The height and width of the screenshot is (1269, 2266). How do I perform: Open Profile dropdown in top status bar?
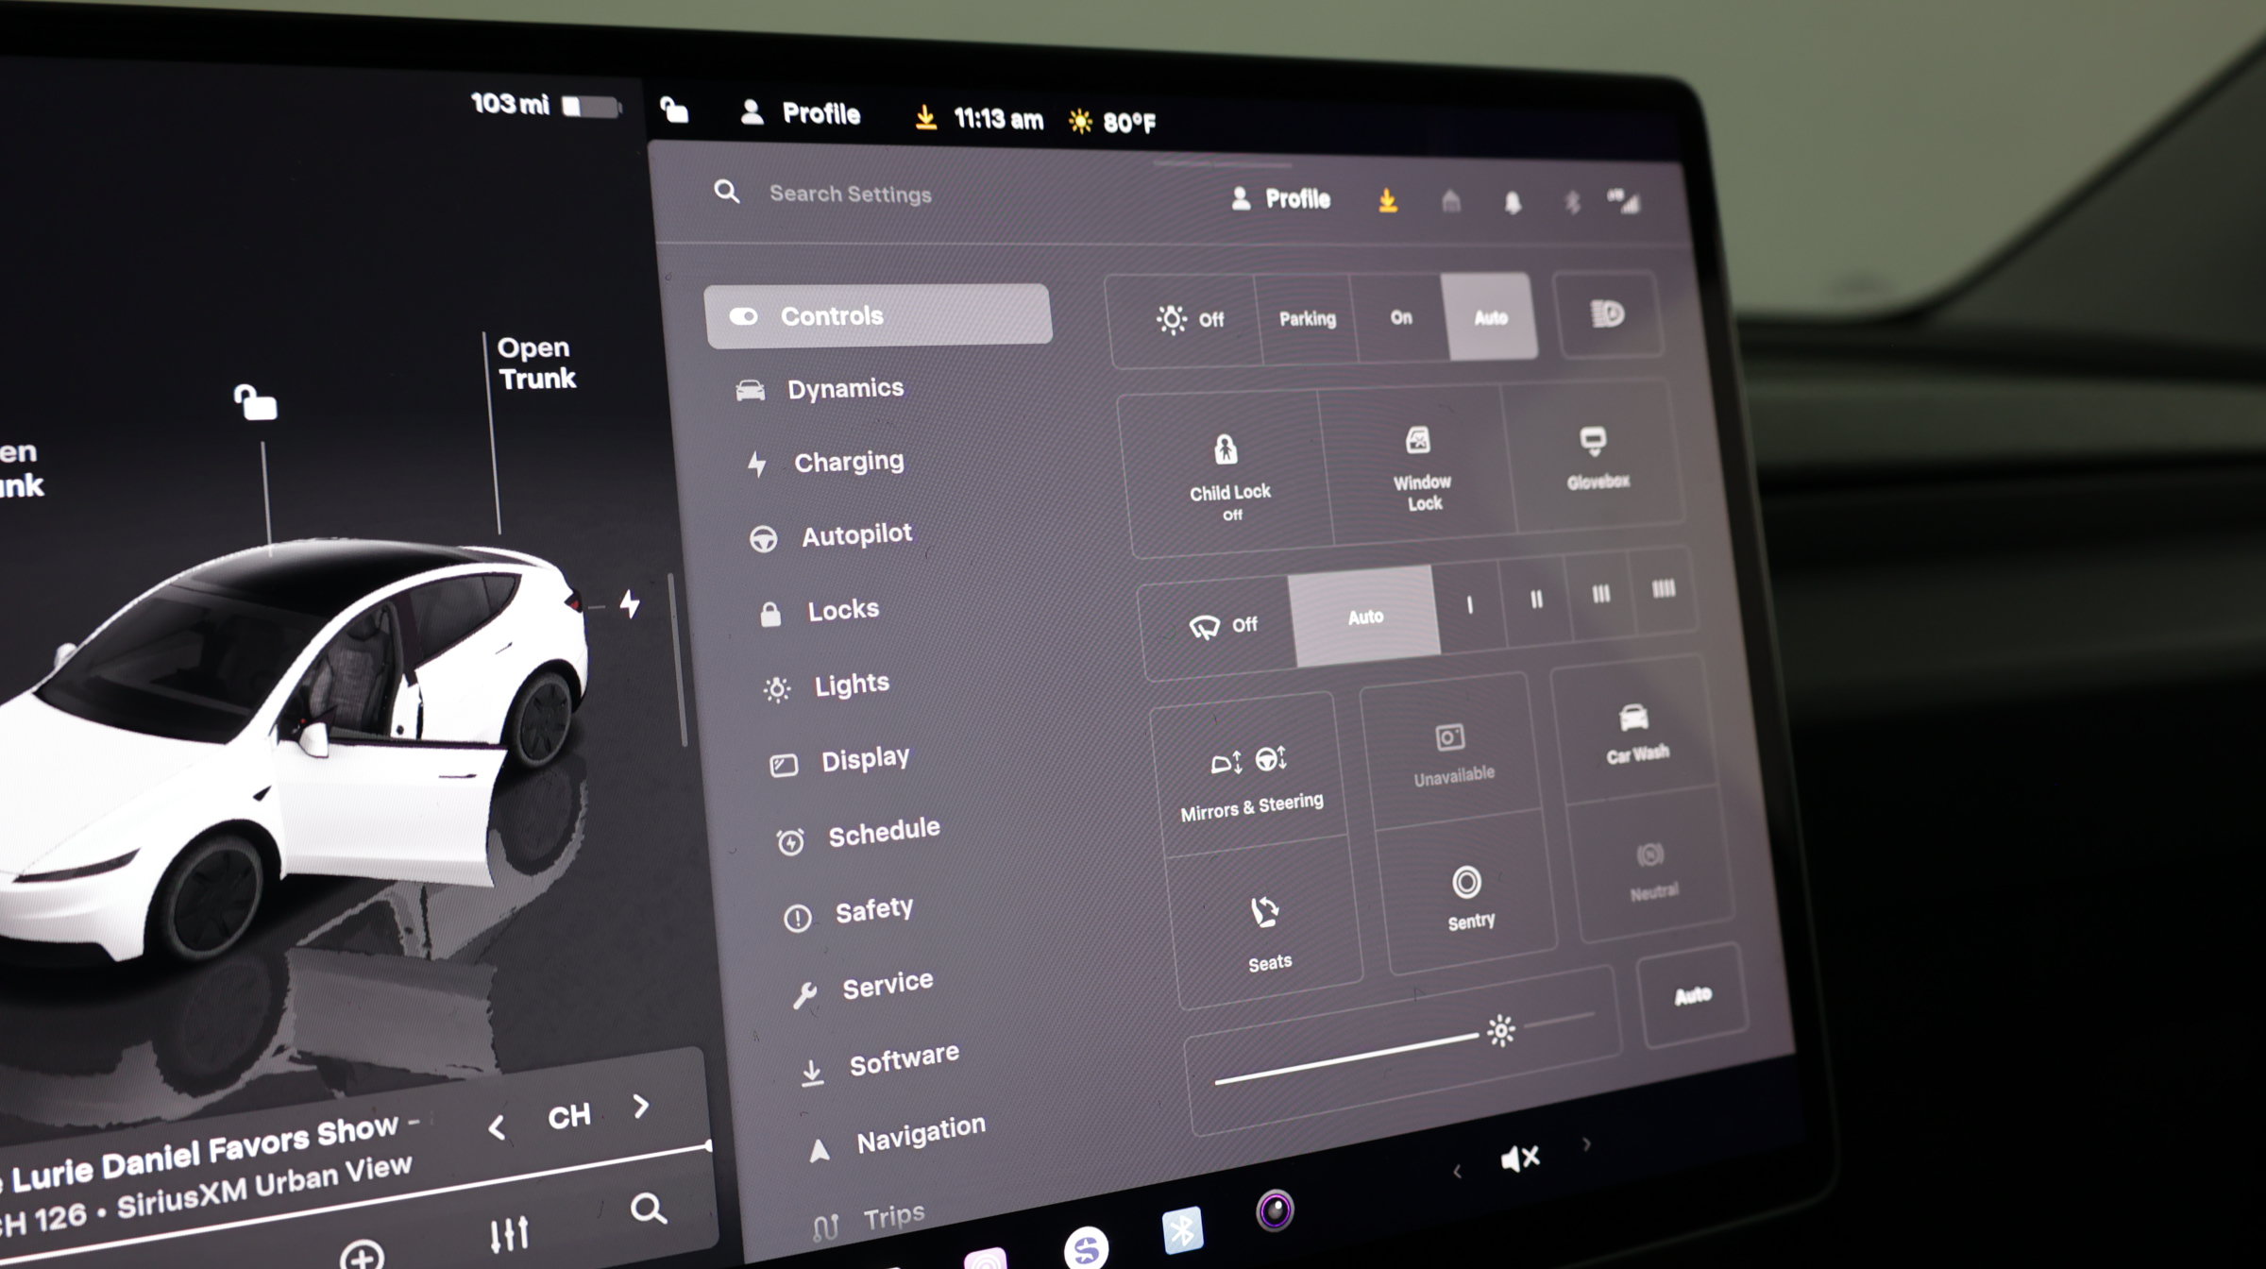click(x=800, y=113)
